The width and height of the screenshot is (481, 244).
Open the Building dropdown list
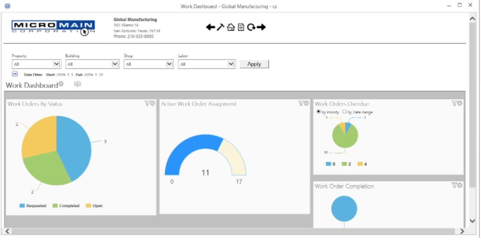[115, 64]
